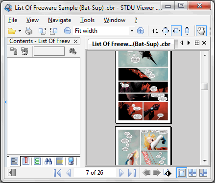The height and width of the screenshot is (183, 215).
Task: Open the tab list grid icon
Action: [x=197, y=43]
